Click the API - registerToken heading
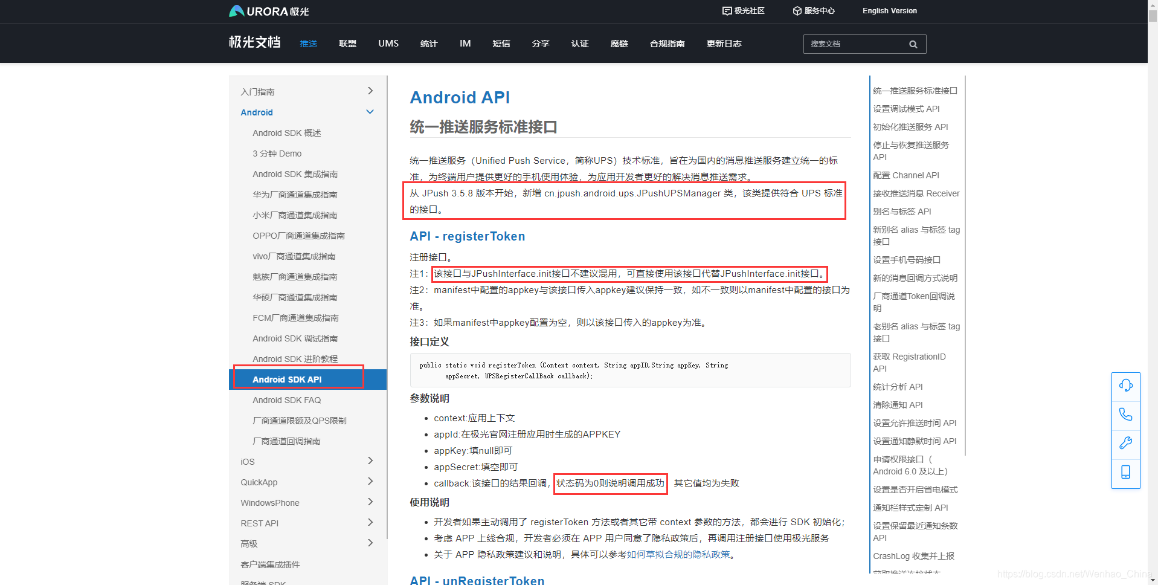1158x585 pixels. (468, 236)
